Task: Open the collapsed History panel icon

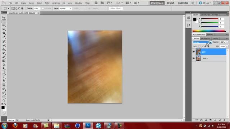Action: pyautogui.click(x=188, y=18)
